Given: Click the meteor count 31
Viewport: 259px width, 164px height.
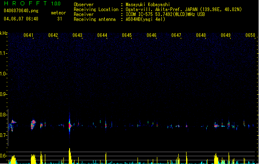Looking at the screenshot, I should [x=60, y=19].
